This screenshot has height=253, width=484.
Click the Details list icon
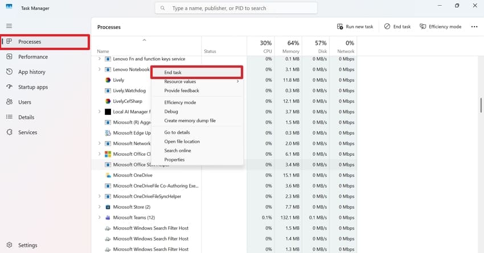click(x=9, y=117)
